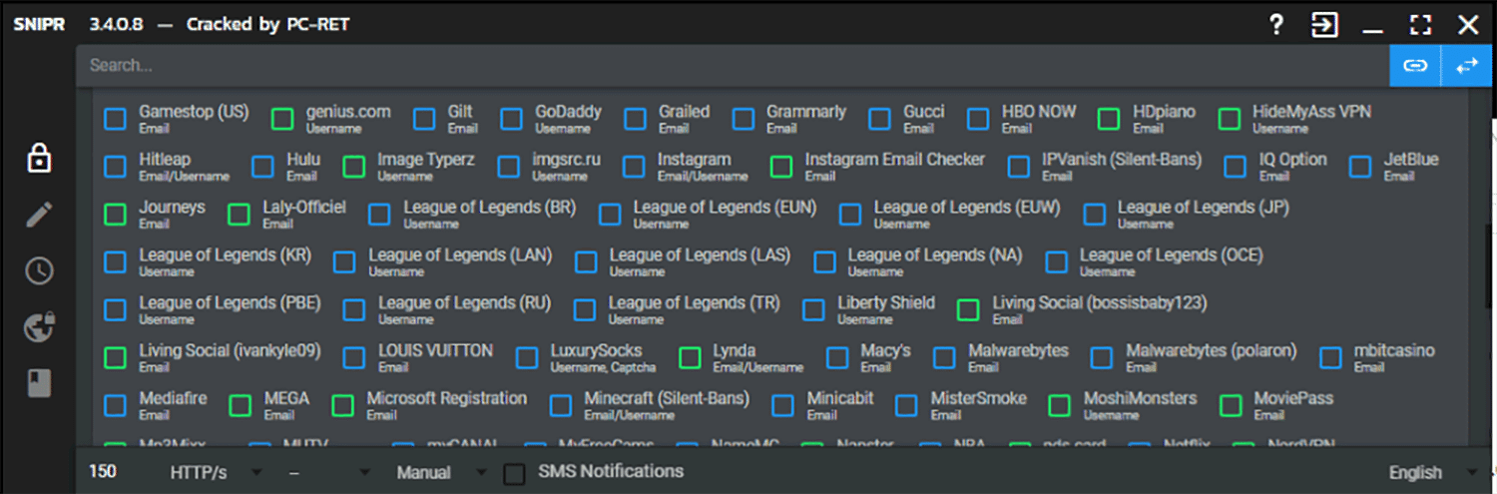Screen dimensions: 1497x494
Task: Toggle the Microsoft Registration checkbox
Action: [x=343, y=406]
